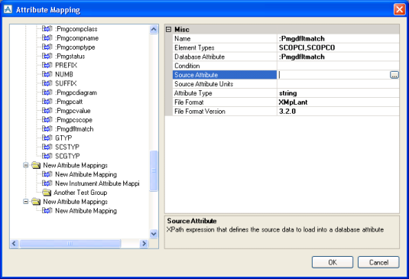Click the folder icon of Another Test Group
This screenshot has height=279, width=409.
point(47,193)
